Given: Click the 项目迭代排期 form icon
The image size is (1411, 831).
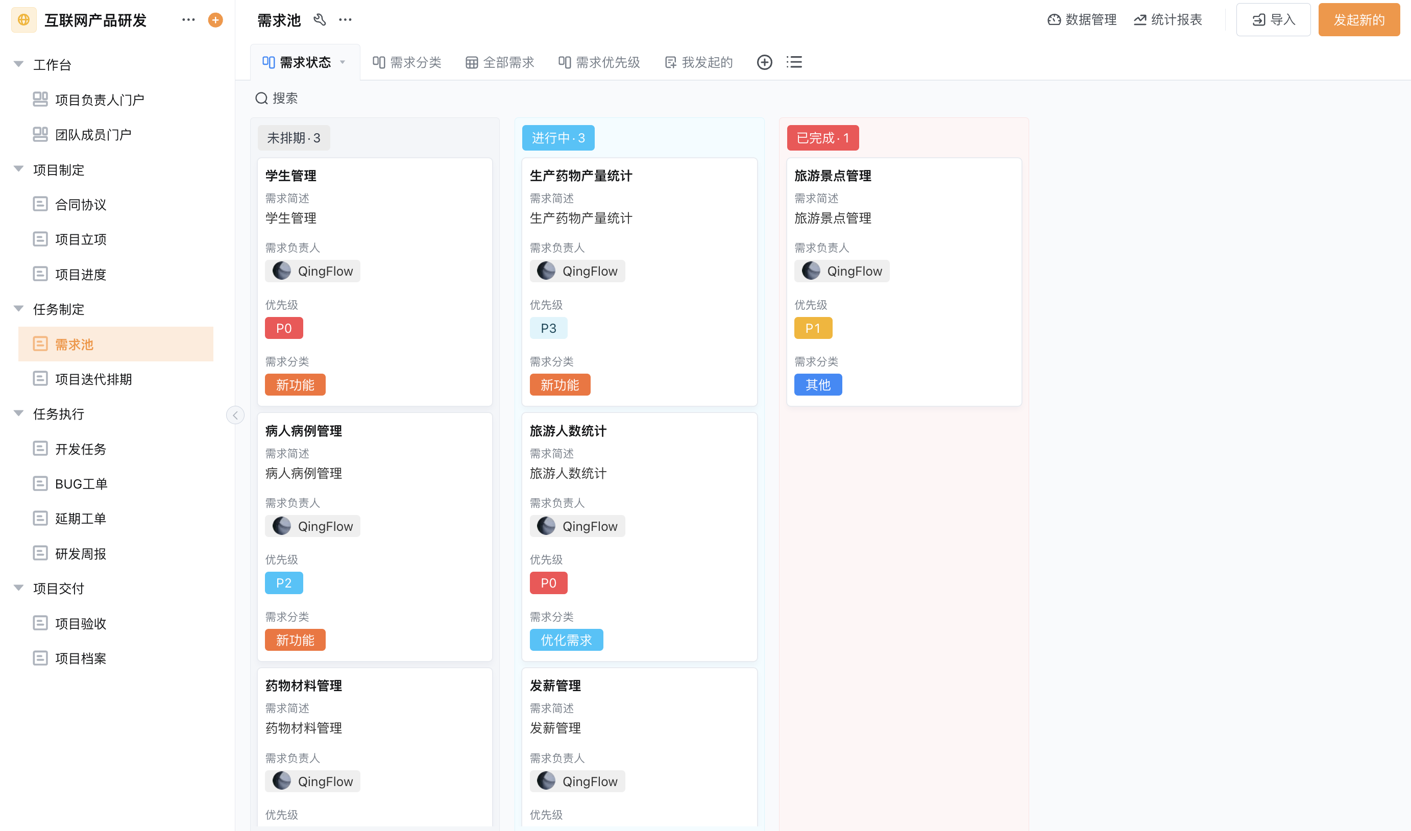Looking at the screenshot, I should tap(40, 379).
